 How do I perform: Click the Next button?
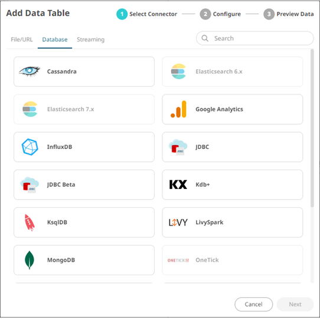point(295,304)
